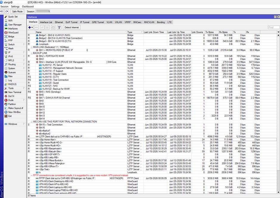
Task: Select the l2tp-KBU-Banjarmasin row
Action: pyautogui.click(x=152, y=148)
